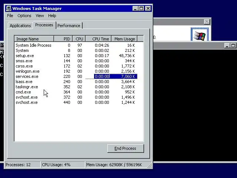Select the lsass.exe process

tap(76, 82)
